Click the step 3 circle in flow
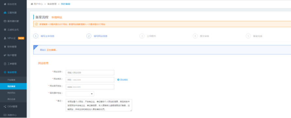The image size is (291, 118). pyautogui.click(x=142, y=36)
